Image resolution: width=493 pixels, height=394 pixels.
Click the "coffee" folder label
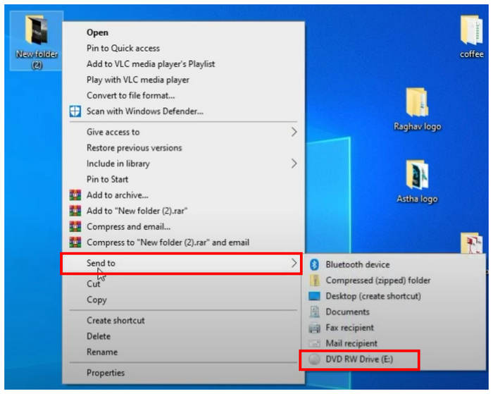click(472, 54)
